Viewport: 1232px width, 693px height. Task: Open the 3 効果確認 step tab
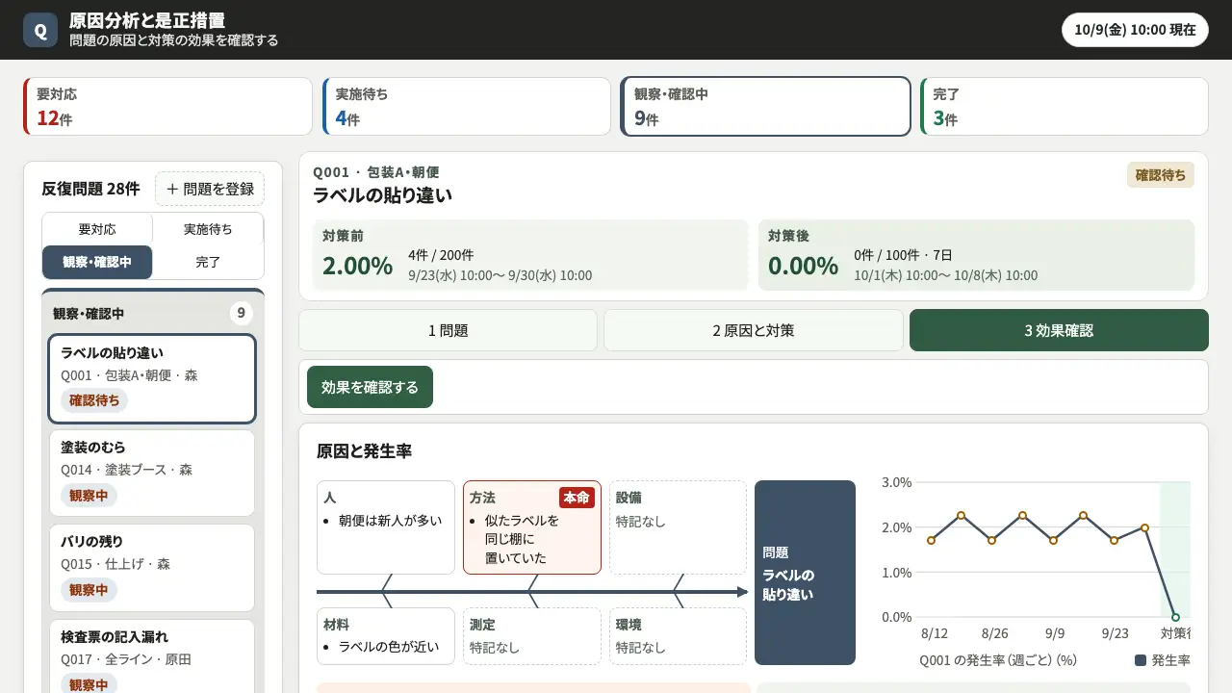(x=1059, y=330)
